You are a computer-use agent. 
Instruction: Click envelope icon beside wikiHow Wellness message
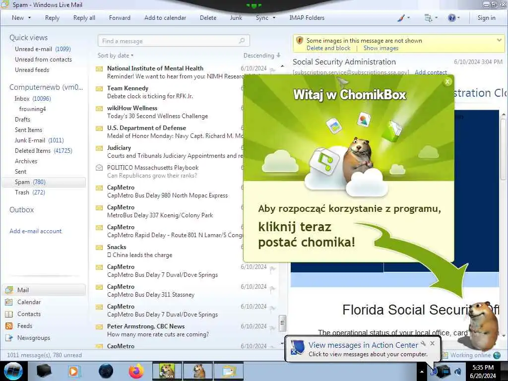click(x=99, y=108)
